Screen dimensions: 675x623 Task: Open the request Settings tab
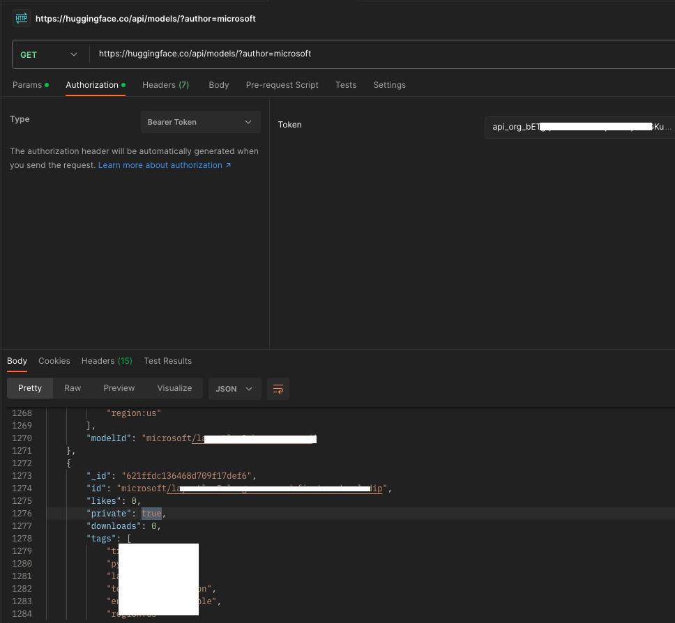pyautogui.click(x=389, y=84)
